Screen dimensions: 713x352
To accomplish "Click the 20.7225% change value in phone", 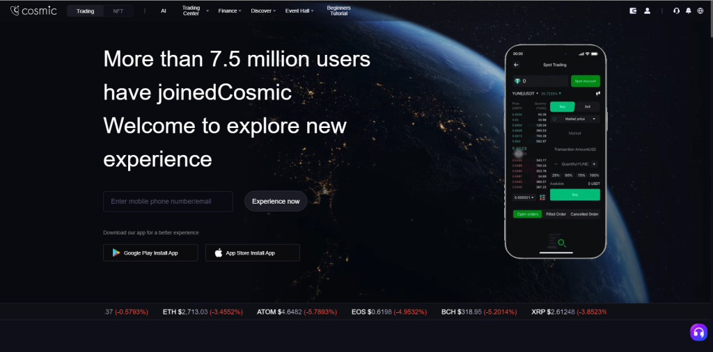I will (x=551, y=93).
